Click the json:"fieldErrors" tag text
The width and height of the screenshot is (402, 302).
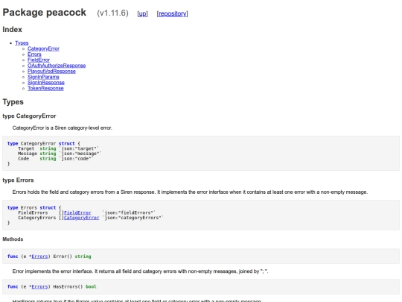[129, 213]
